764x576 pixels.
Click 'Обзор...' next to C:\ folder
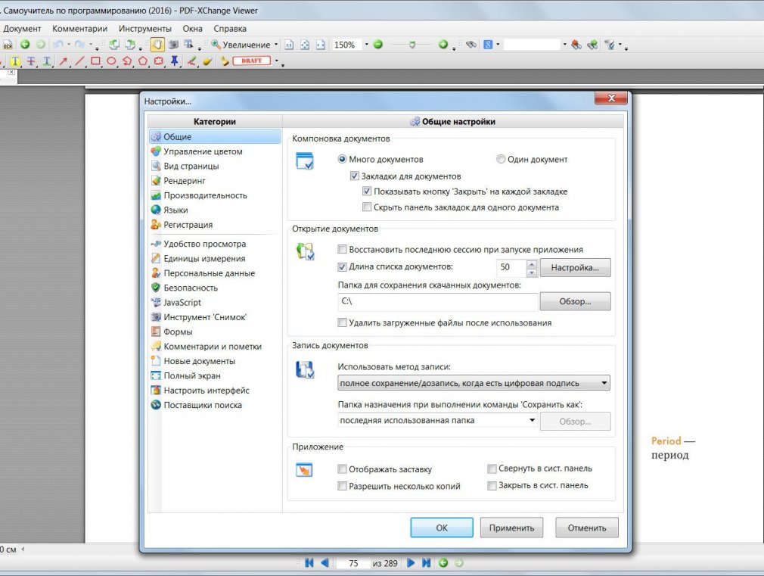(x=575, y=301)
